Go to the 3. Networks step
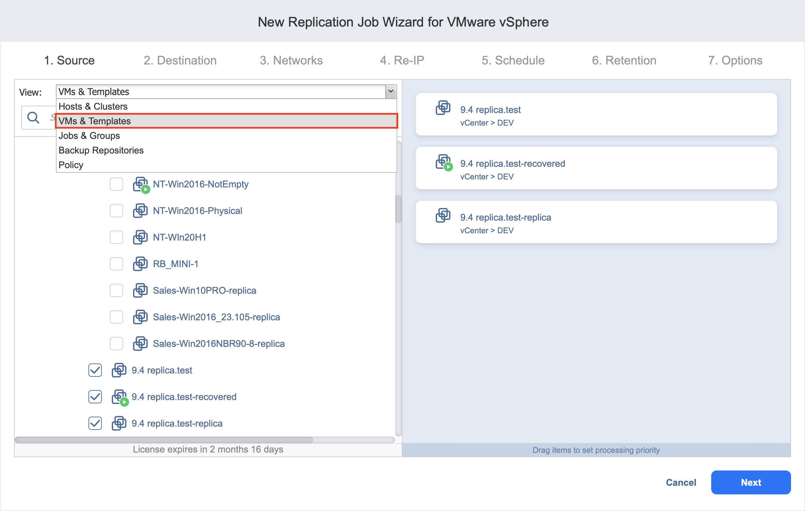Image resolution: width=805 pixels, height=511 pixels. [291, 60]
